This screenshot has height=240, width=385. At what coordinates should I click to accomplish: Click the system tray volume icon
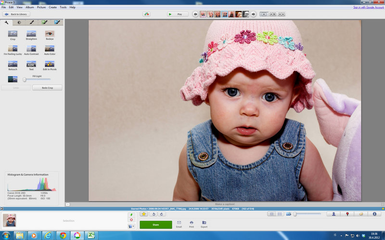click(358, 235)
